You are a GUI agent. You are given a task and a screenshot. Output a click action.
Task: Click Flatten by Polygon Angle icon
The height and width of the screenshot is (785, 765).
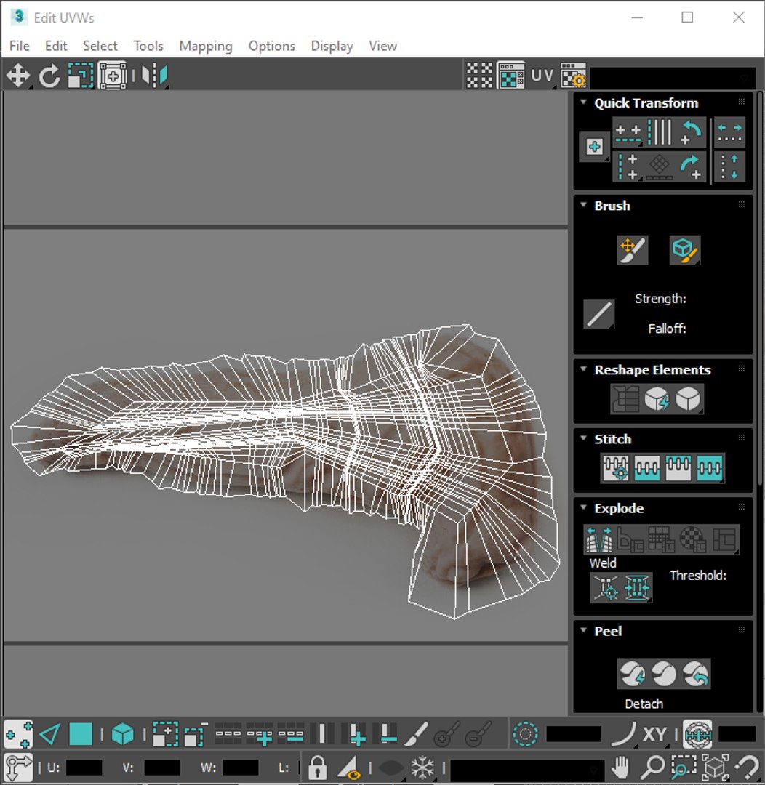point(630,539)
